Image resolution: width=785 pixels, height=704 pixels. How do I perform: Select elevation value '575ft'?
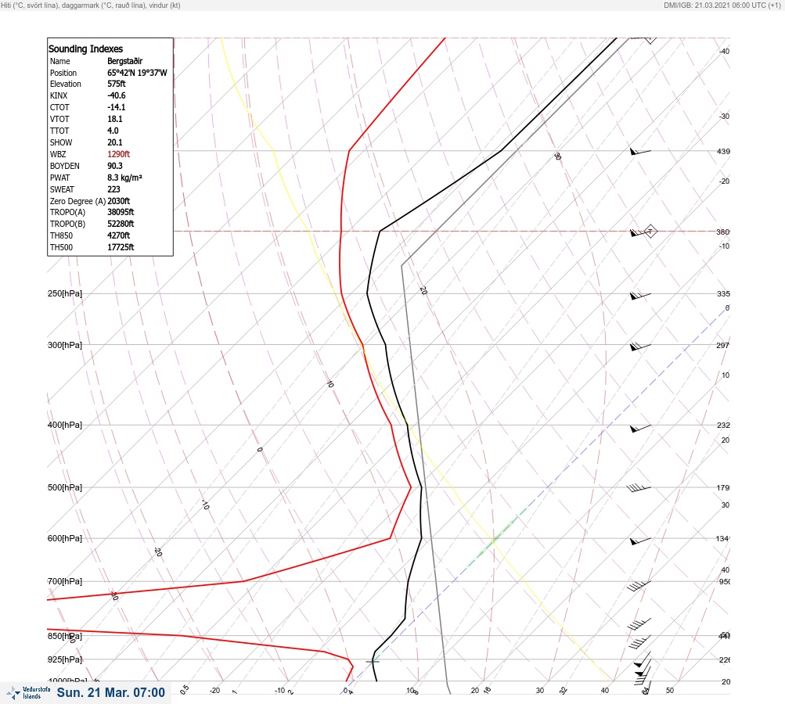pos(116,84)
